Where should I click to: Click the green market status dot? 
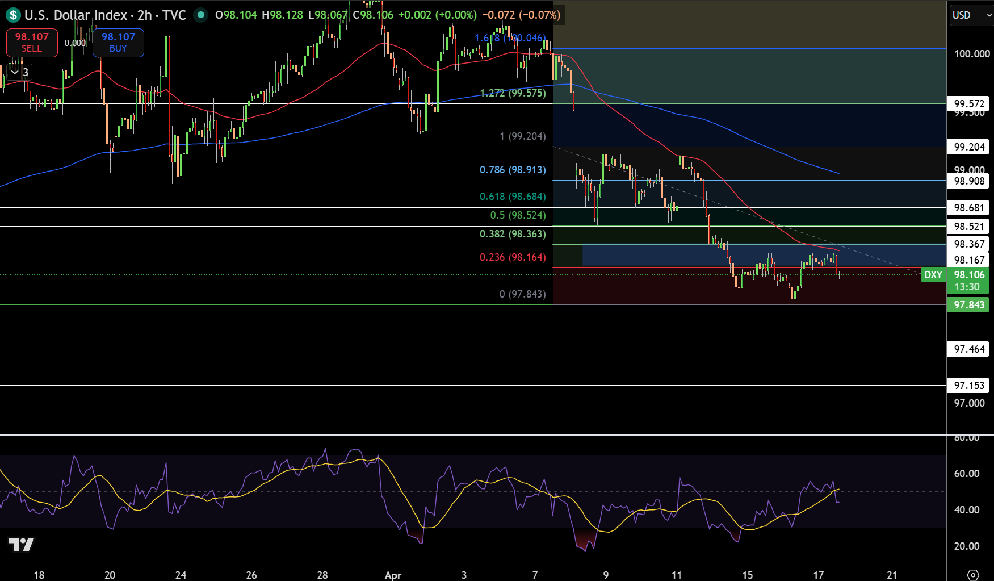(200, 15)
